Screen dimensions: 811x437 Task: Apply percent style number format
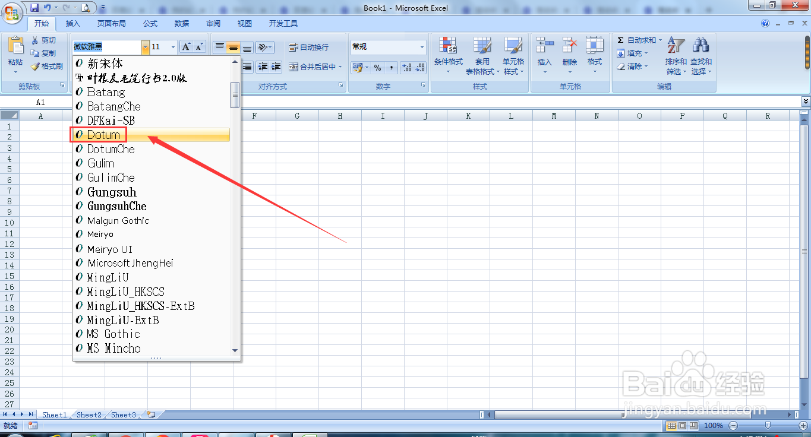(377, 68)
